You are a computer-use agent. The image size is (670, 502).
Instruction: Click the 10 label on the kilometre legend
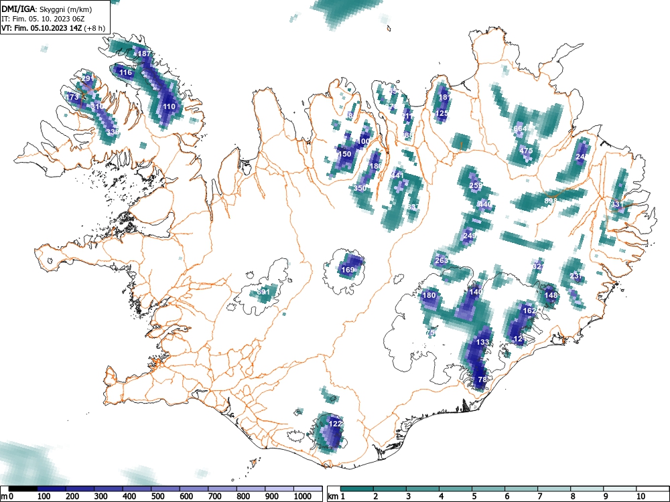[x=640, y=497]
